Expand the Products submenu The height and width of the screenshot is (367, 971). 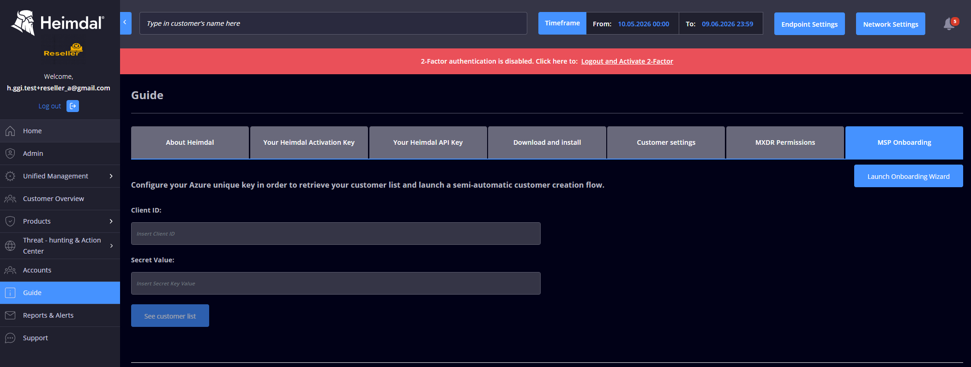111,221
